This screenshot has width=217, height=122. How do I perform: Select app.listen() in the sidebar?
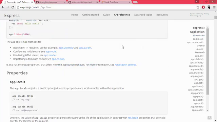tap(197, 86)
